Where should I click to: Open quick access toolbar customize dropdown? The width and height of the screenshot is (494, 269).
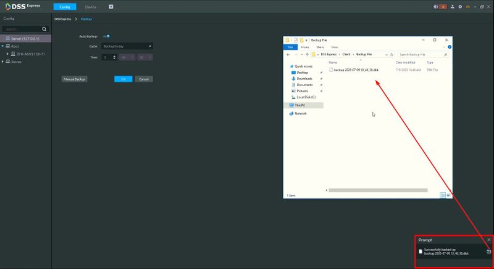(306, 41)
